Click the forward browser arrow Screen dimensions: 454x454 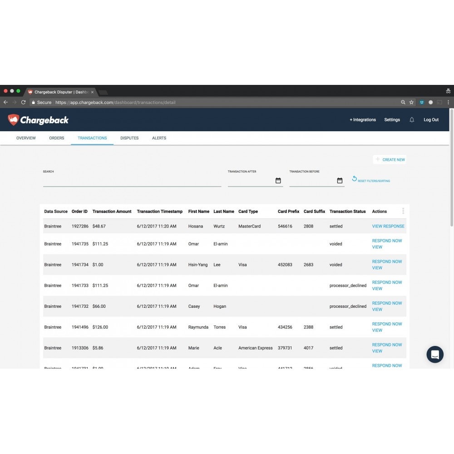pyautogui.click(x=15, y=102)
